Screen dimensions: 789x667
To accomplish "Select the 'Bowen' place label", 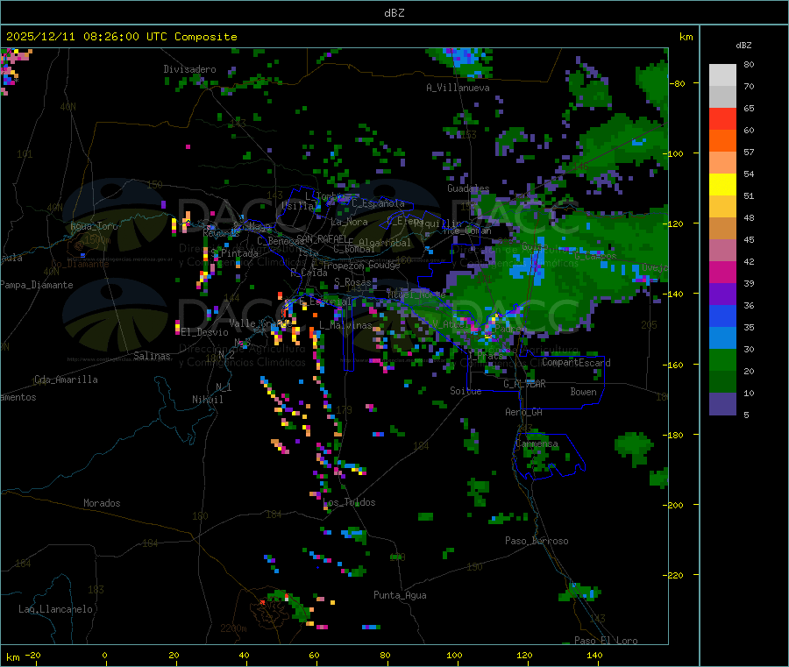I will [584, 392].
